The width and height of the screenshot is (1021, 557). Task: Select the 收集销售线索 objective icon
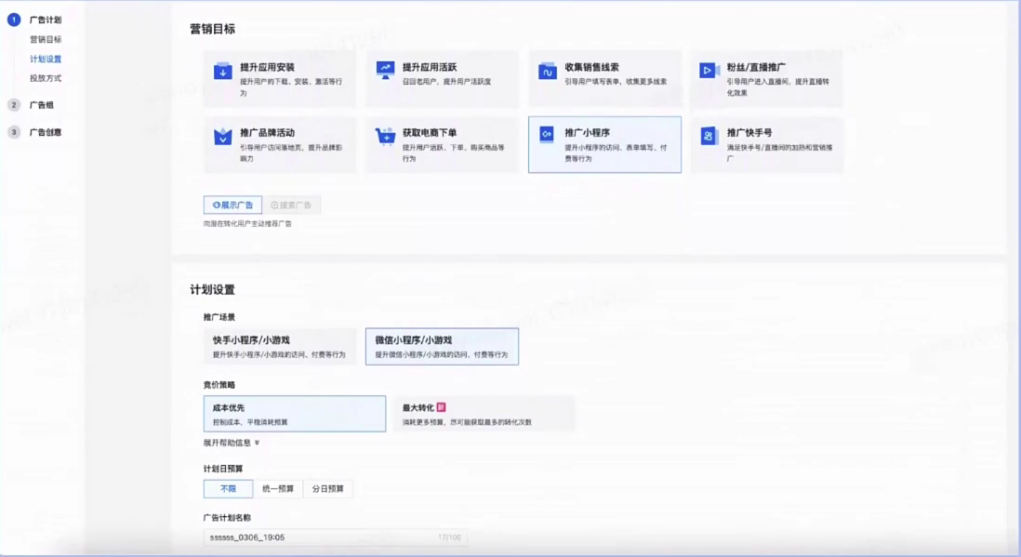click(x=549, y=72)
